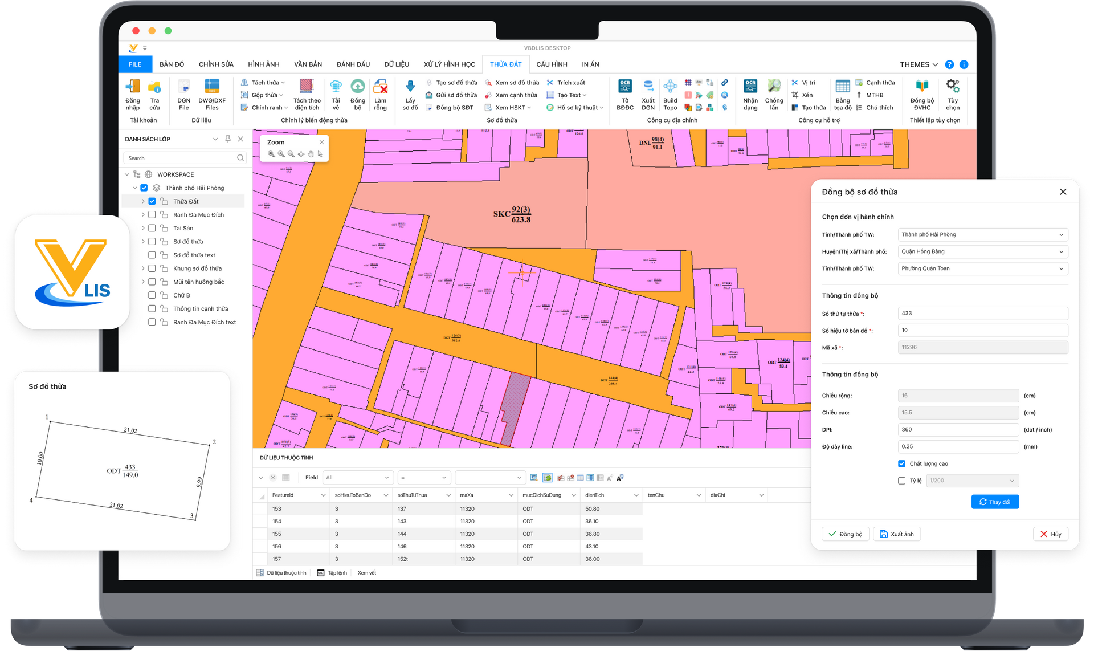Expand the Ranh Đa Mục Đích layer

point(143,215)
